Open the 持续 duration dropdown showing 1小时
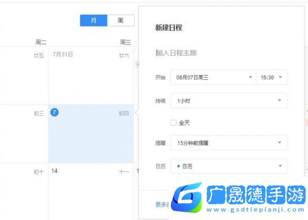This screenshot has width=308, height=220. coord(229,101)
